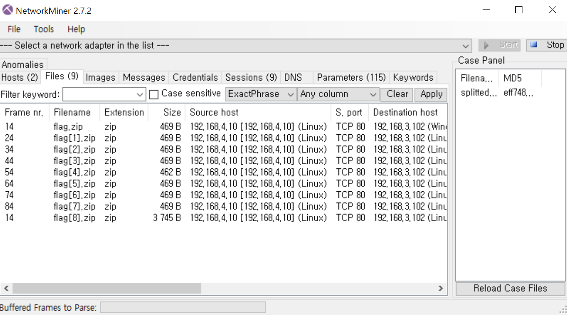
Task: Maximize the NetworkMiner window
Action: [519, 10]
